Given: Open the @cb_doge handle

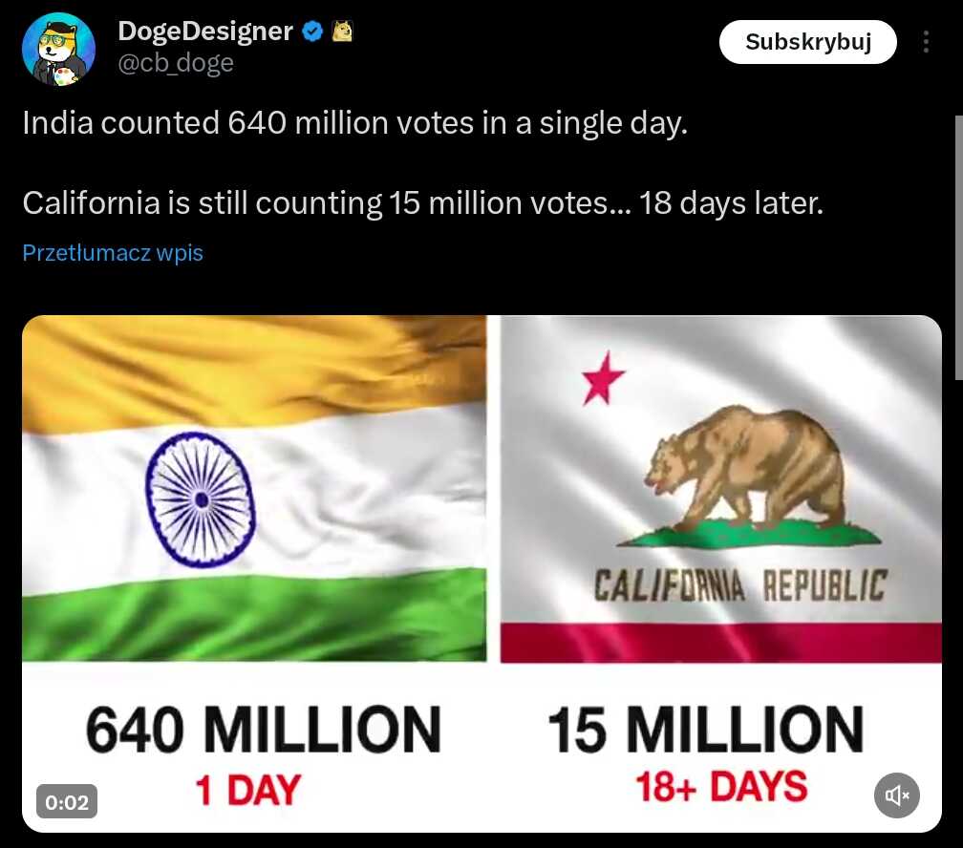Looking at the screenshot, I should tap(176, 63).
